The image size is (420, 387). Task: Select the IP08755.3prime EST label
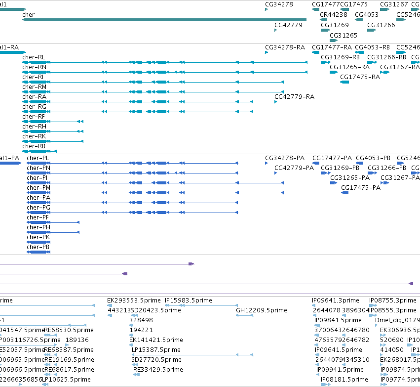point(393,301)
